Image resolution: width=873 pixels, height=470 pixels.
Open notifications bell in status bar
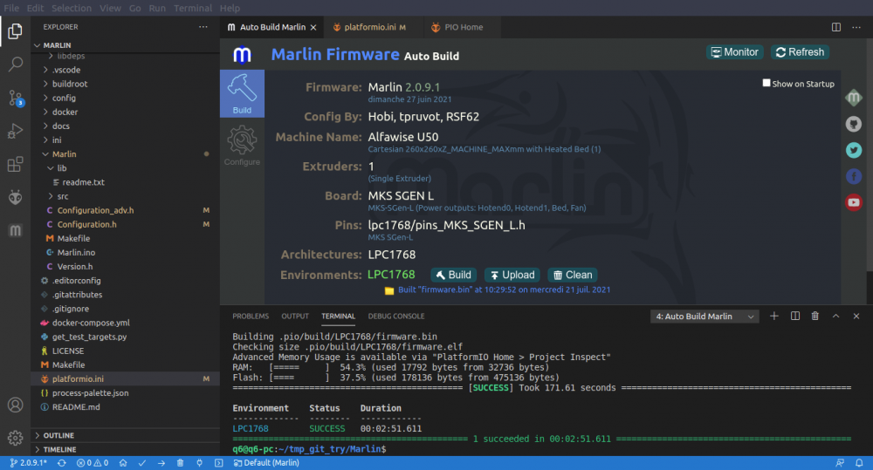tap(859, 463)
